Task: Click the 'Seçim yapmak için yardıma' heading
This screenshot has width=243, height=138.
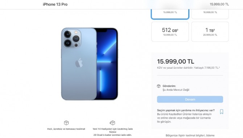Action: 186,111
